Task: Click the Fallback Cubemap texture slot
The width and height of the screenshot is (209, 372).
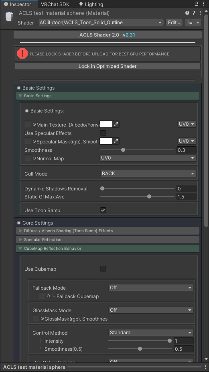Action: pos(41,296)
